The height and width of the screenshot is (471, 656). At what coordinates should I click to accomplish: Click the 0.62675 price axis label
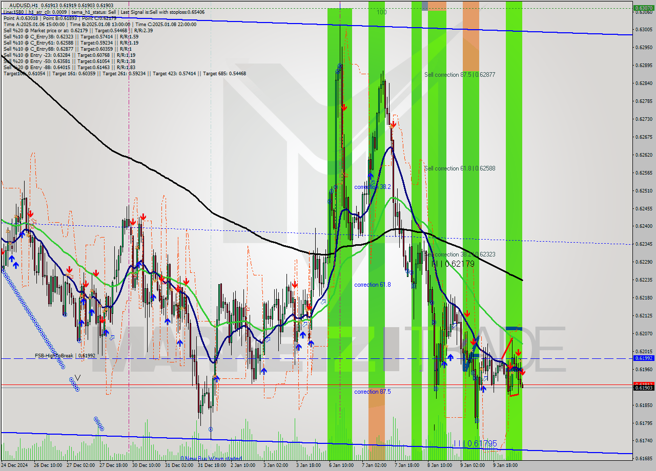[644, 137]
